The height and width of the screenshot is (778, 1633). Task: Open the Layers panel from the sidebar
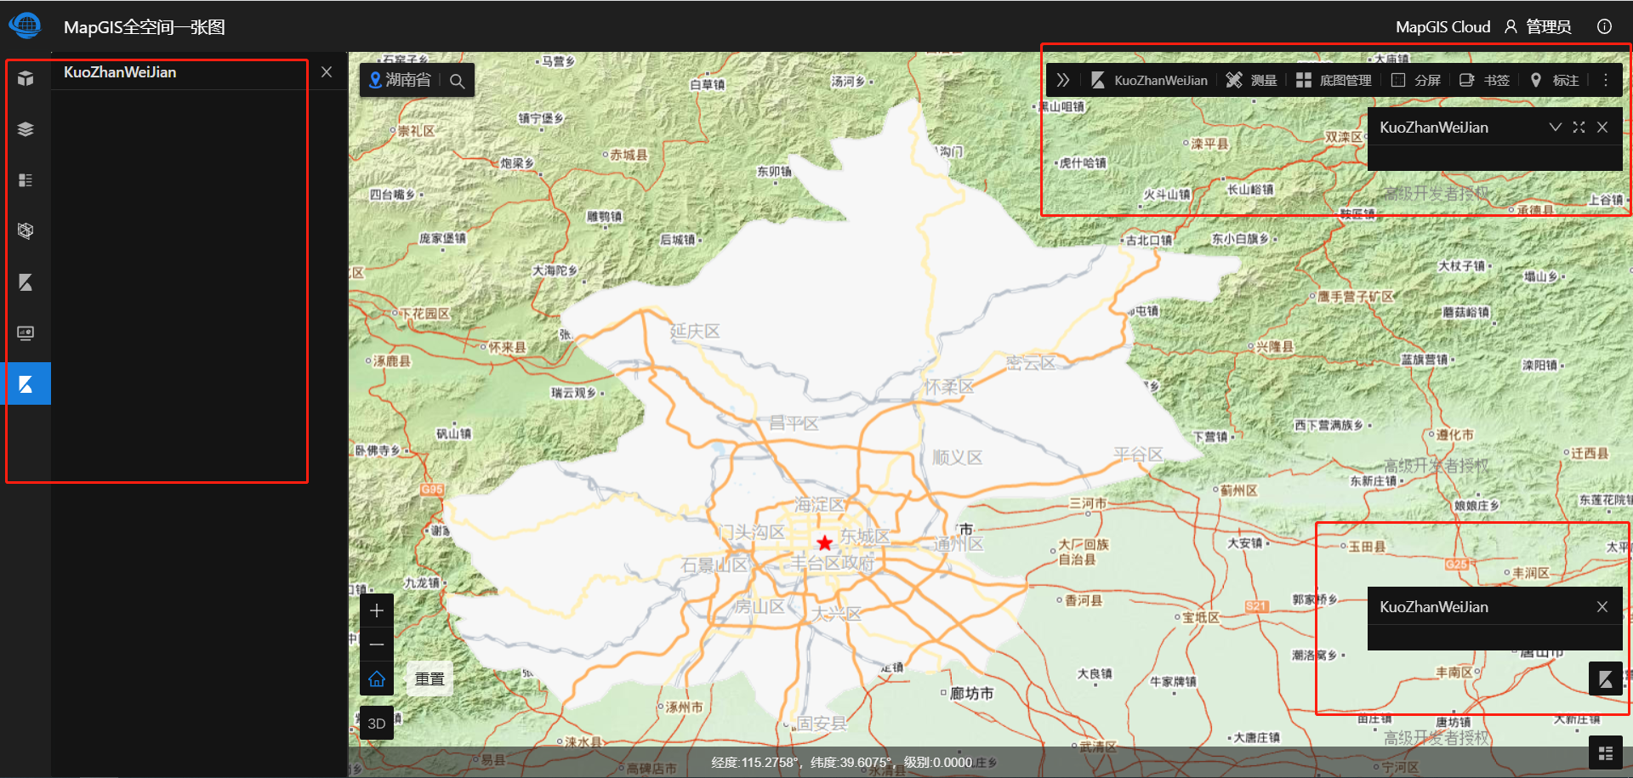26,128
